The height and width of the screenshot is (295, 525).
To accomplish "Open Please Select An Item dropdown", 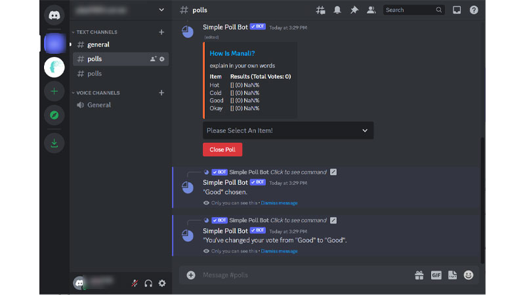I will (x=288, y=130).
